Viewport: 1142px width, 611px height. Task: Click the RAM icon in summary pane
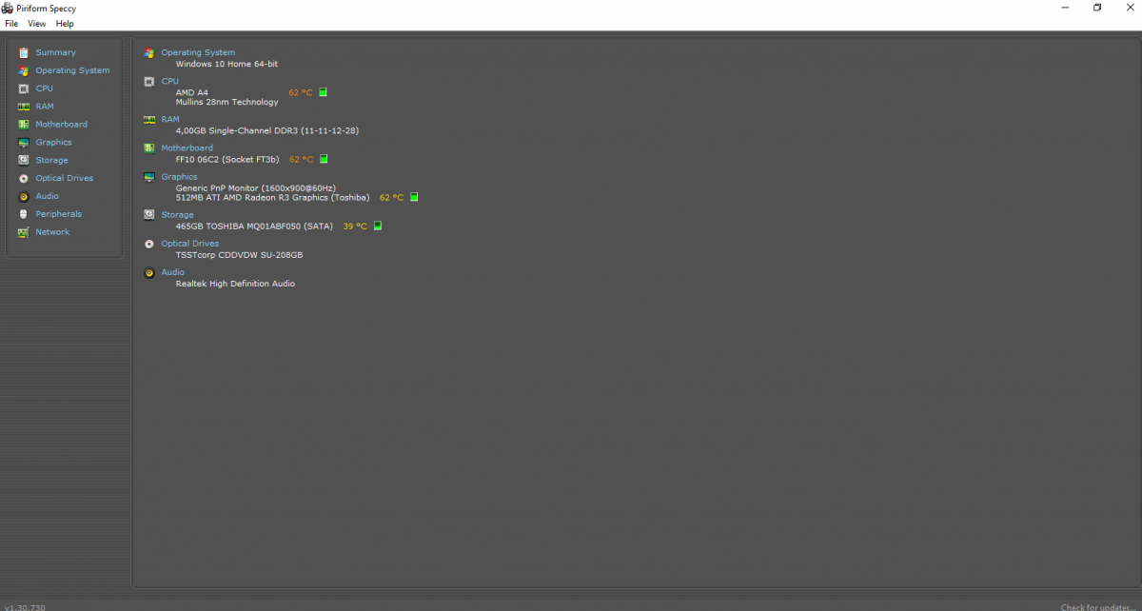148,120
